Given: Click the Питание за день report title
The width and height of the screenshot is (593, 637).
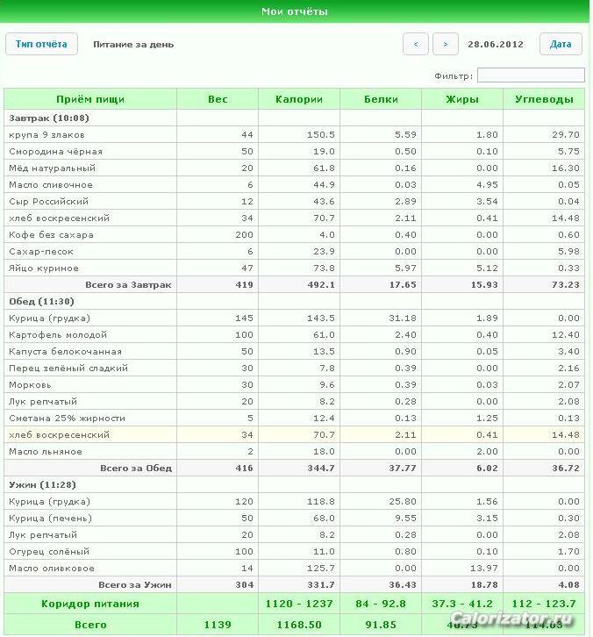Looking at the screenshot, I should point(133,44).
